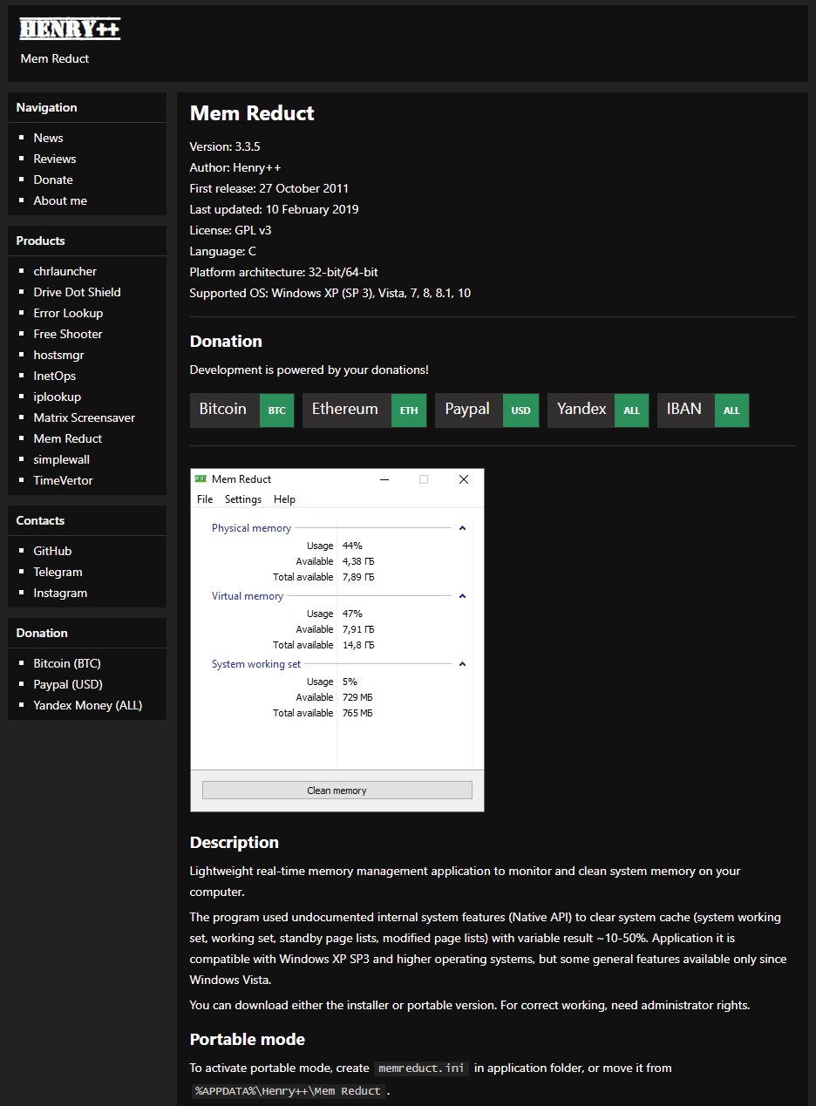Donate via the Yandex ALL button
Viewport: 816px width, 1106px height.
598,410
